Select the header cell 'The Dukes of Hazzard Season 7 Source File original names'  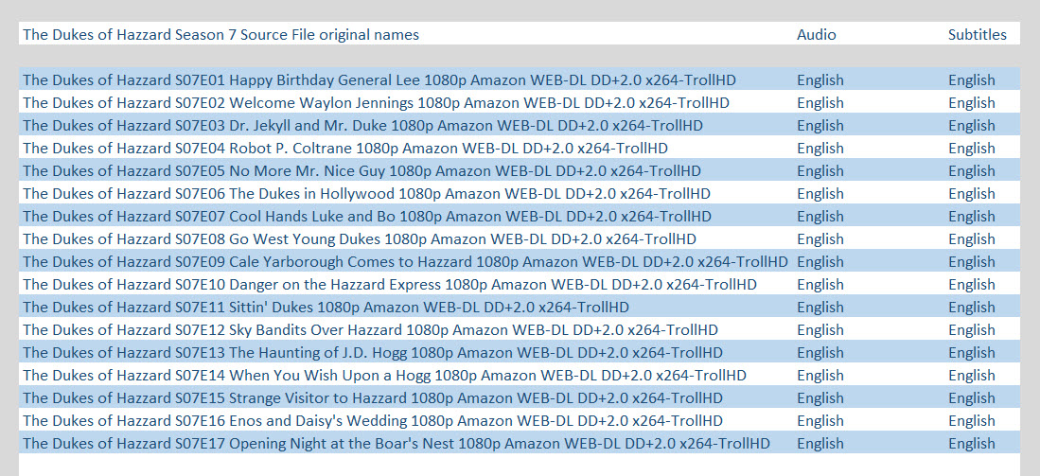coord(220,34)
